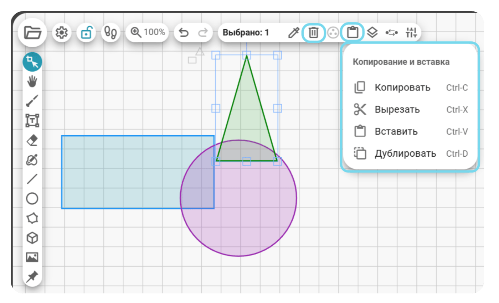The height and width of the screenshot is (303, 499).
Task: Open the layers order menu icon
Action: tap(372, 33)
